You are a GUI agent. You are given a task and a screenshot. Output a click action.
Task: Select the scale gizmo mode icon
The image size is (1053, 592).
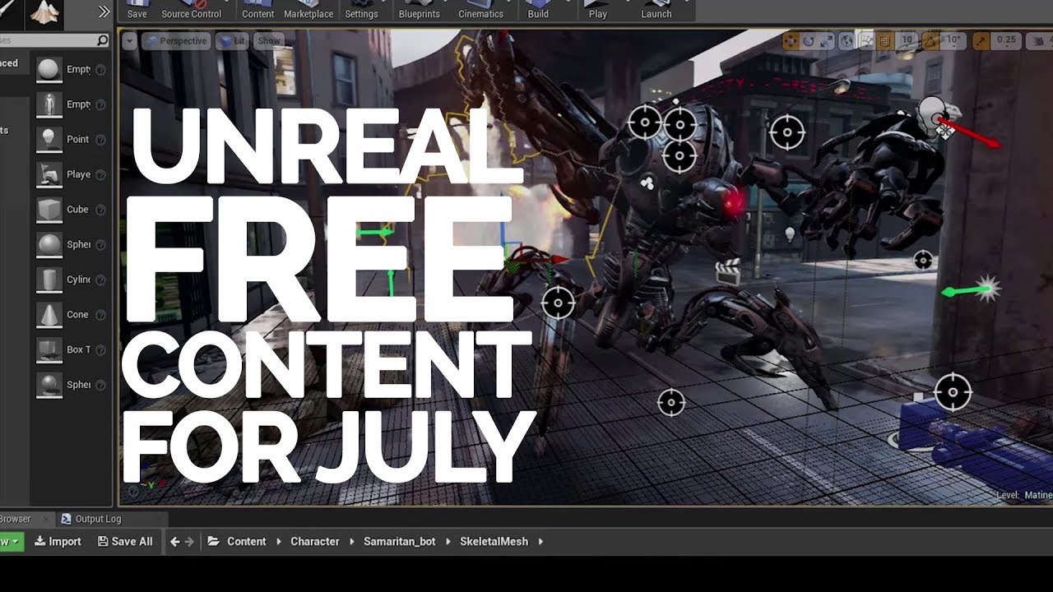[827, 40]
